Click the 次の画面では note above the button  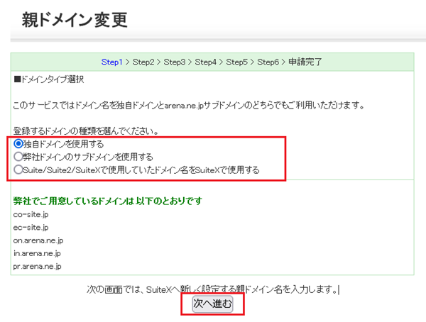(x=212, y=289)
